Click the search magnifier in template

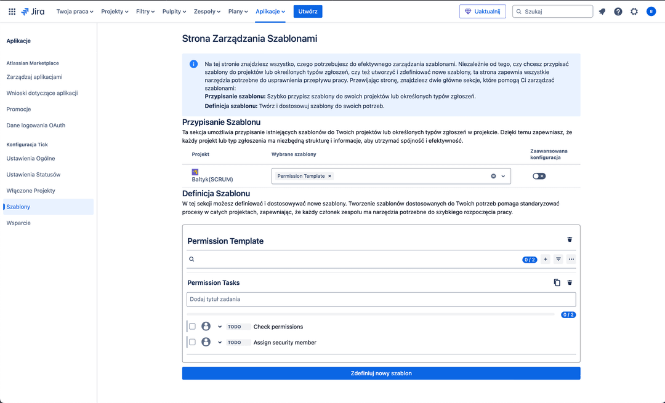point(191,259)
